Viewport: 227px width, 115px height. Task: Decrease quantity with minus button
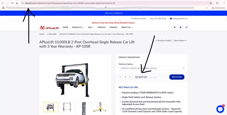point(121,77)
